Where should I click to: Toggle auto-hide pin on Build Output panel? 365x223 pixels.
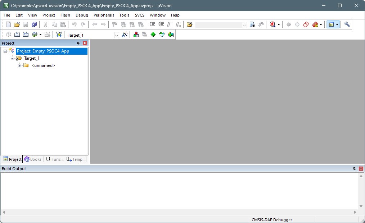click(x=354, y=169)
